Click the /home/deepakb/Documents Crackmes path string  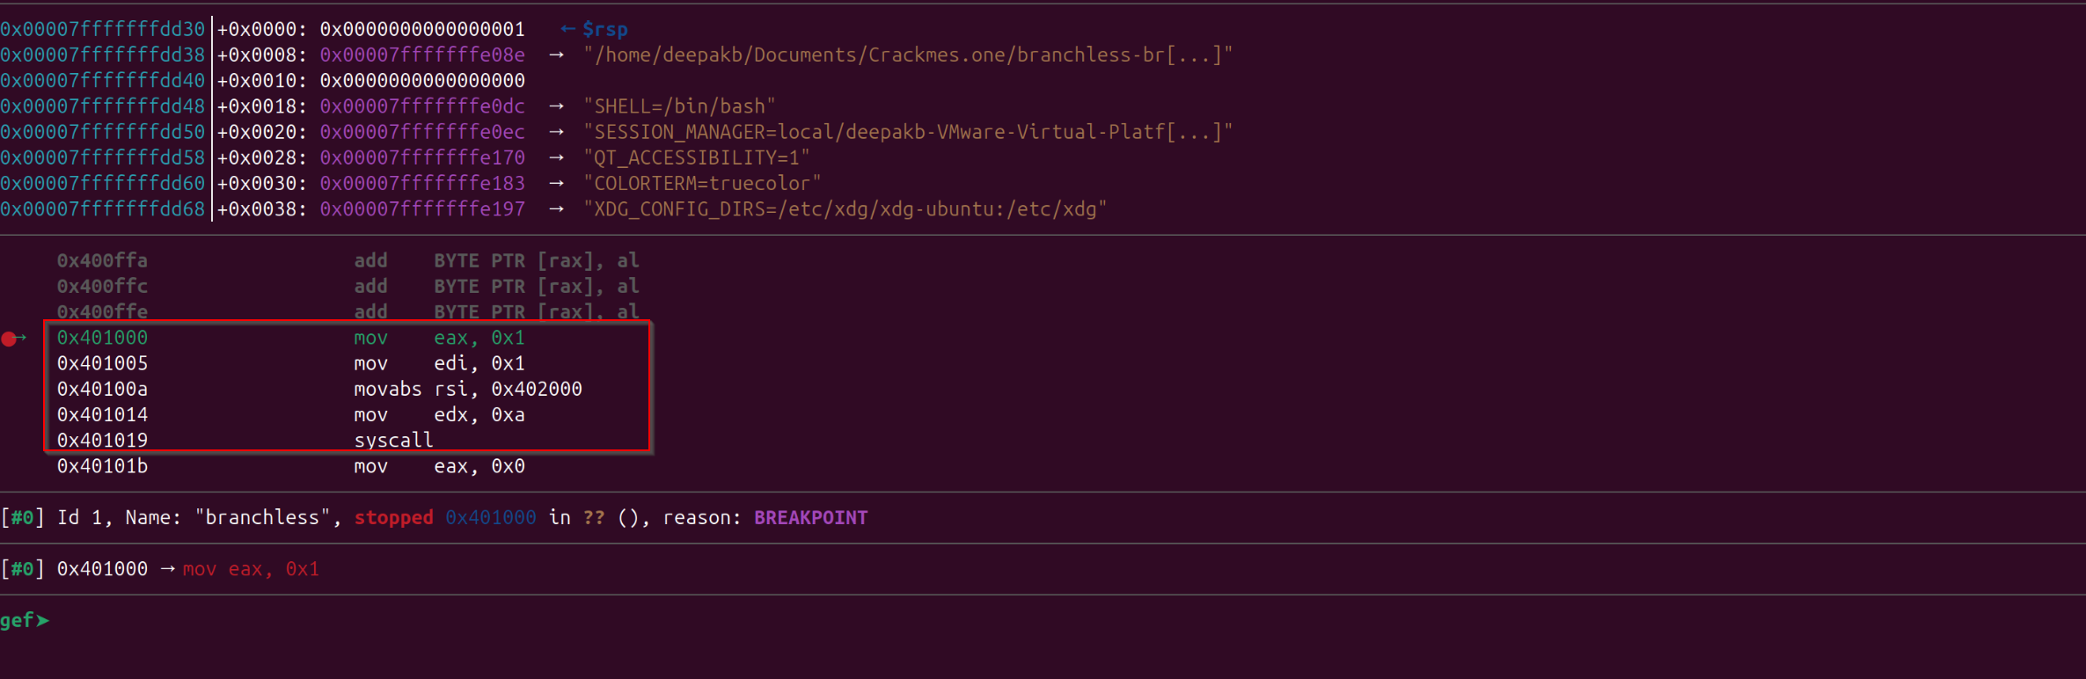907,55
